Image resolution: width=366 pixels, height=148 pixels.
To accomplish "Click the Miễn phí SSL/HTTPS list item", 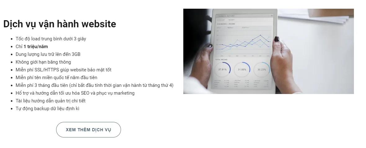I will click(x=64, y=70).
